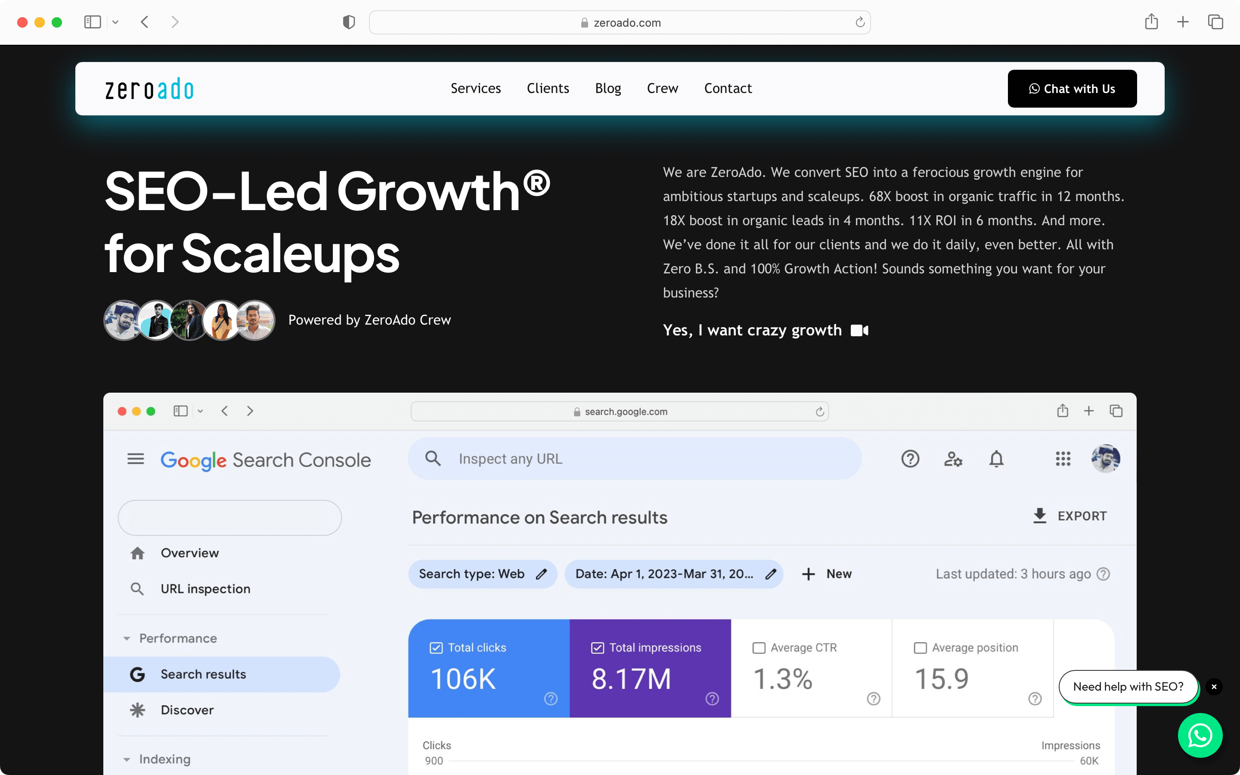Open the property selector box in sidebar

click(229, 518)
